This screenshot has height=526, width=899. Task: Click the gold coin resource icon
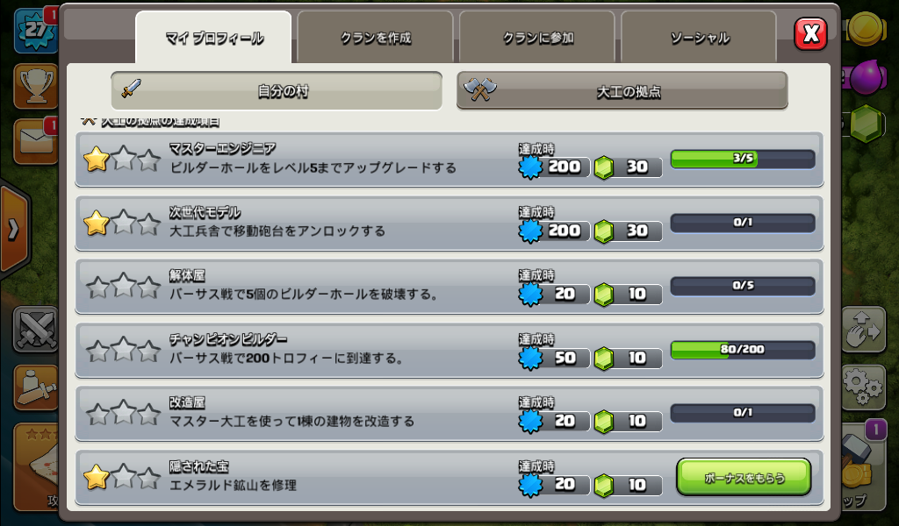(x=865, y=27)
